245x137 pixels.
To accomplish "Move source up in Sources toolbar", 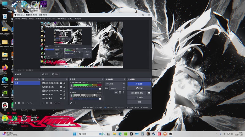I will point(55,103).
